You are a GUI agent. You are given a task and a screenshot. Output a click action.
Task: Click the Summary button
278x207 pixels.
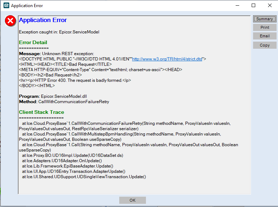(x=264, y=19)
